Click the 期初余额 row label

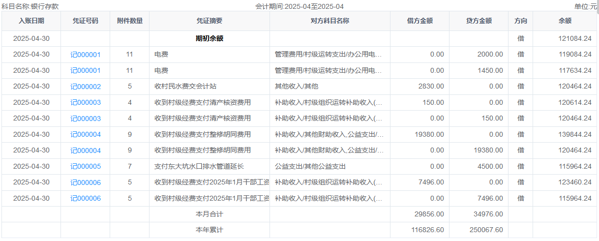pos(209,38)
